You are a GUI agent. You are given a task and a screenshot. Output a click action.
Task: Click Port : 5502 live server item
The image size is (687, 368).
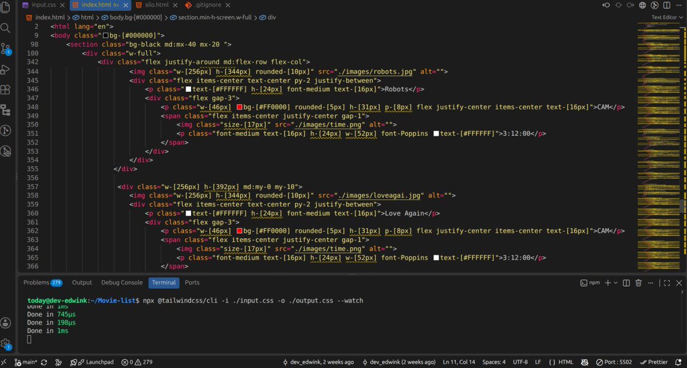(613, 362)
